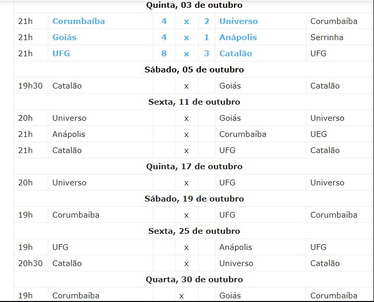Click the Sábado, 19 de outubro header
This screenshot has height=302, width=374.
(194, 198)
